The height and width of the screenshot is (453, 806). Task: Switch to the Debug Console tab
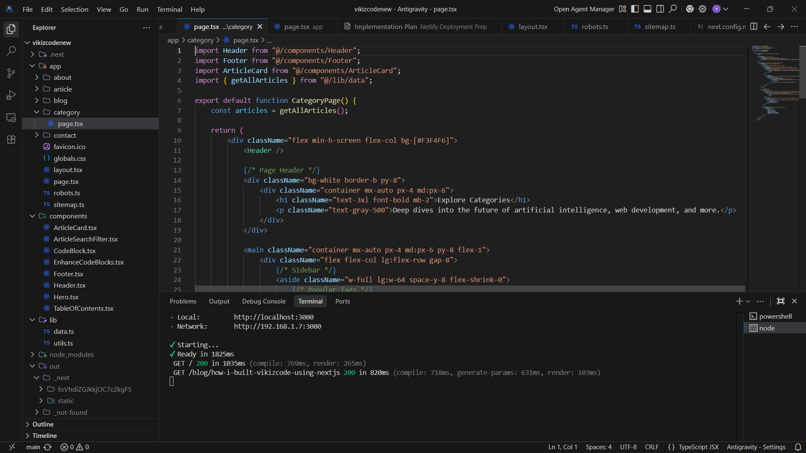(263, 301)
